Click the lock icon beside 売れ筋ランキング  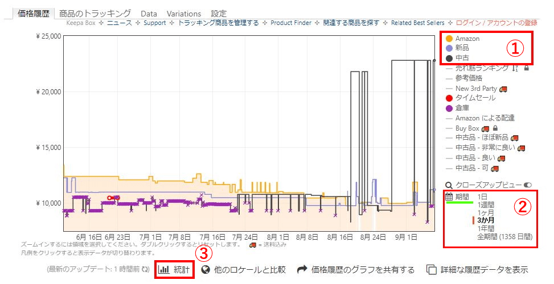pyautogui.click(x=526, y=68)
